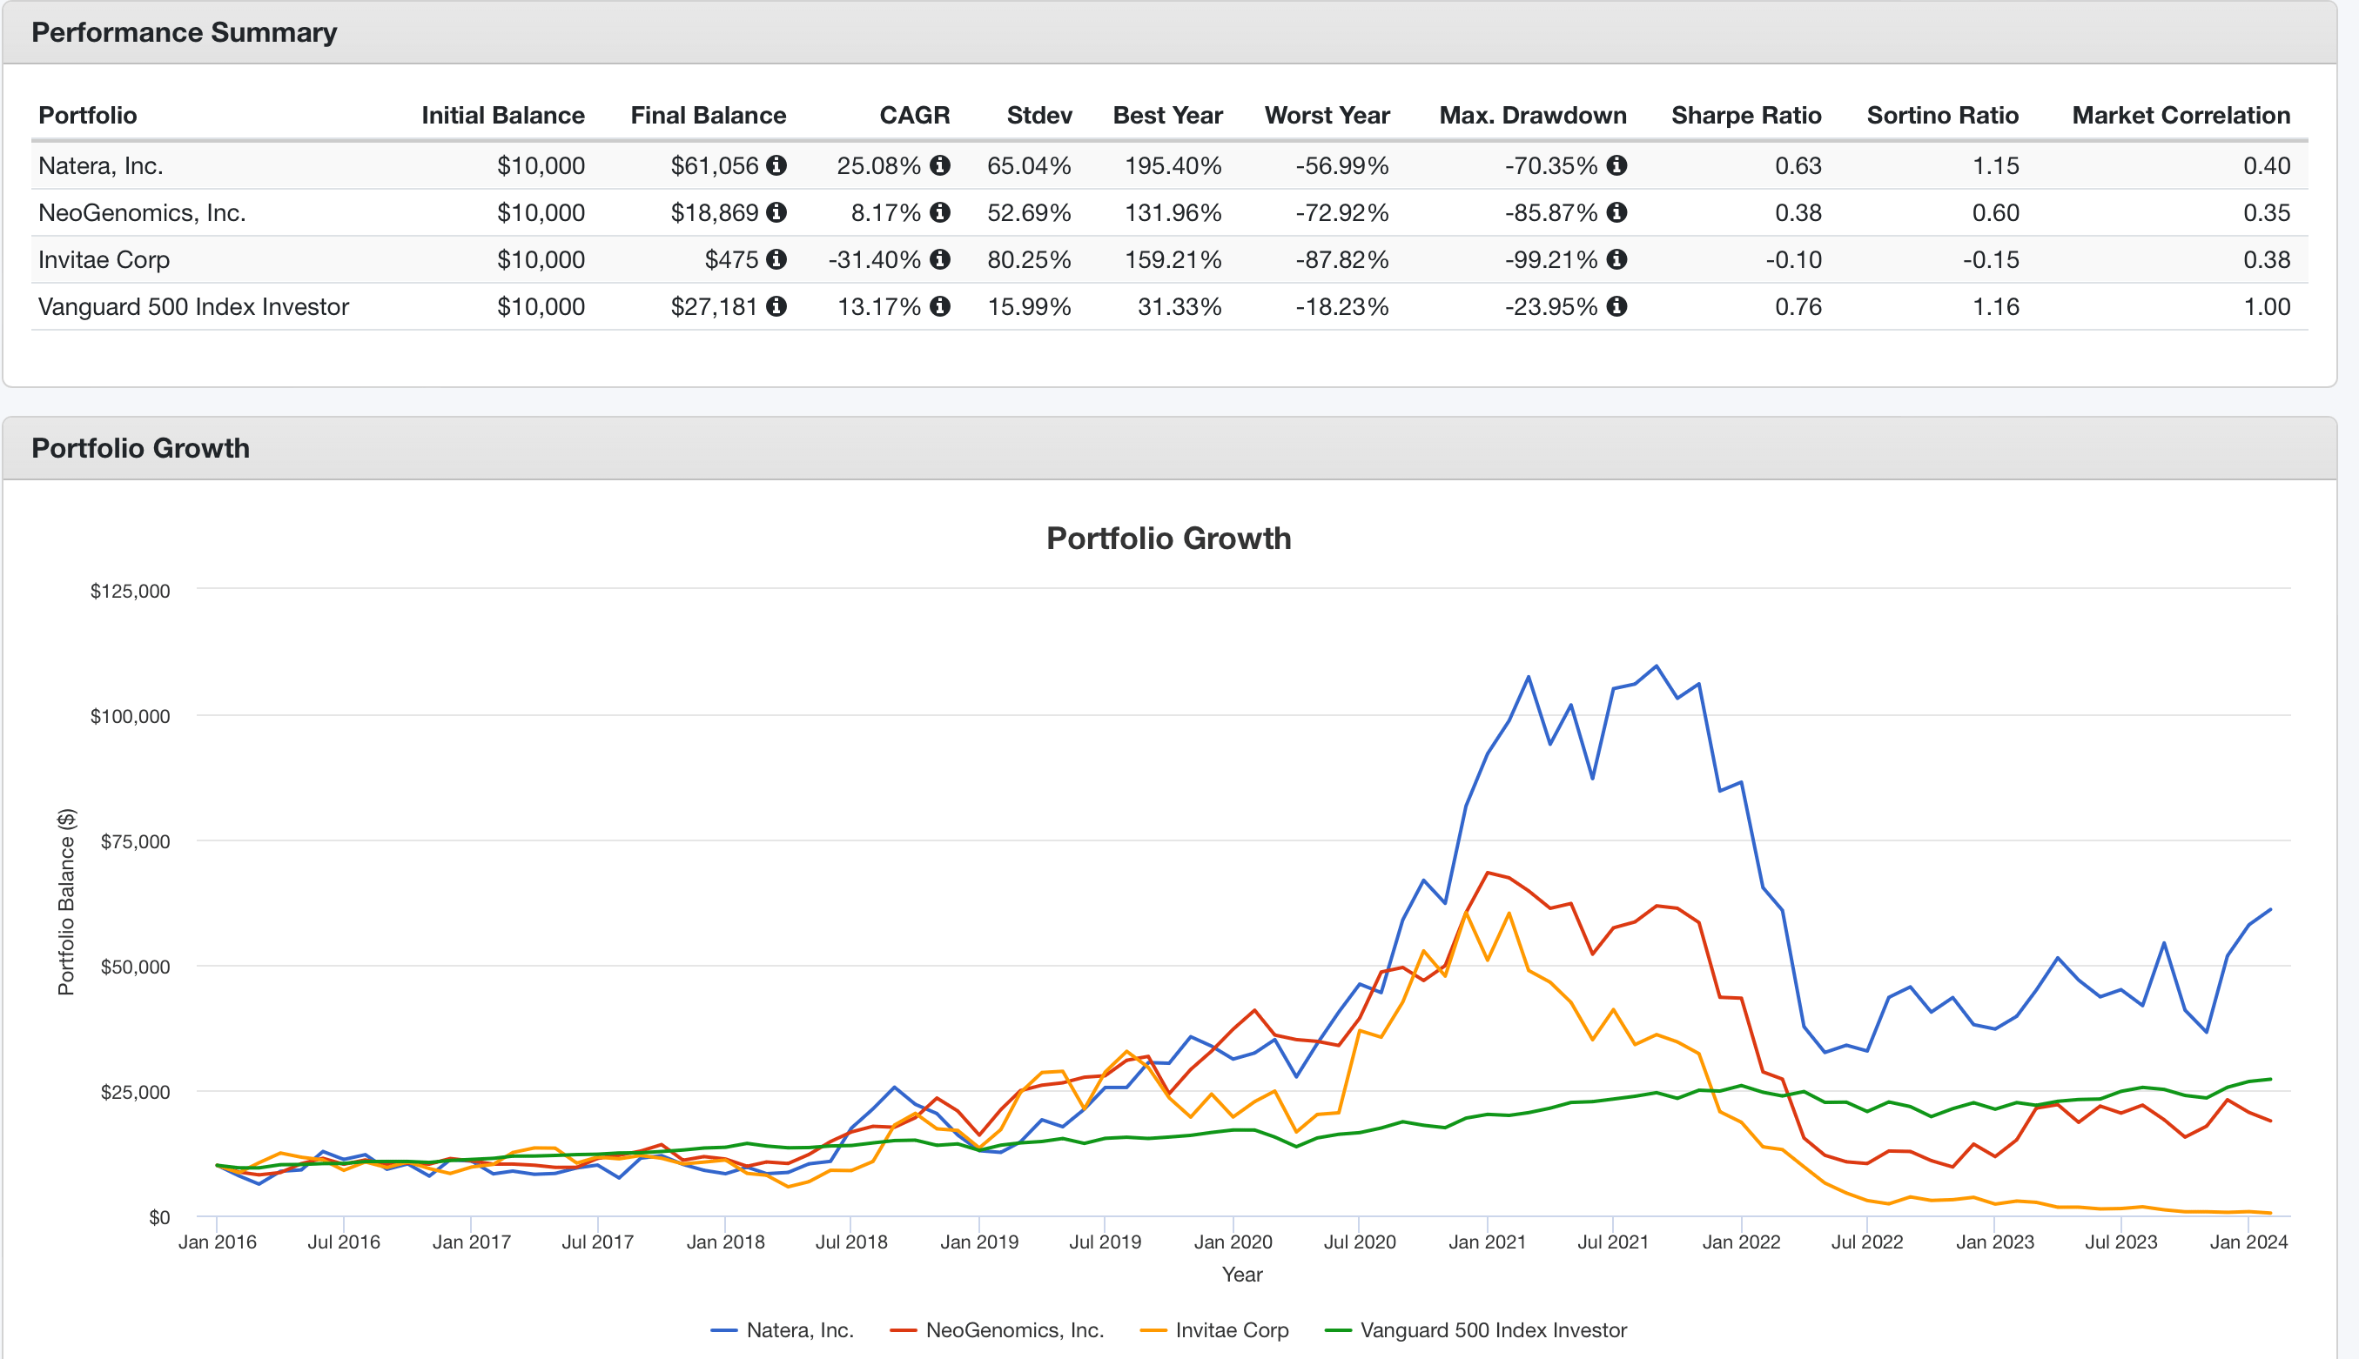Click info icon beside NeoGenomics CAGR 8.17%

click(x=940, y=212)
